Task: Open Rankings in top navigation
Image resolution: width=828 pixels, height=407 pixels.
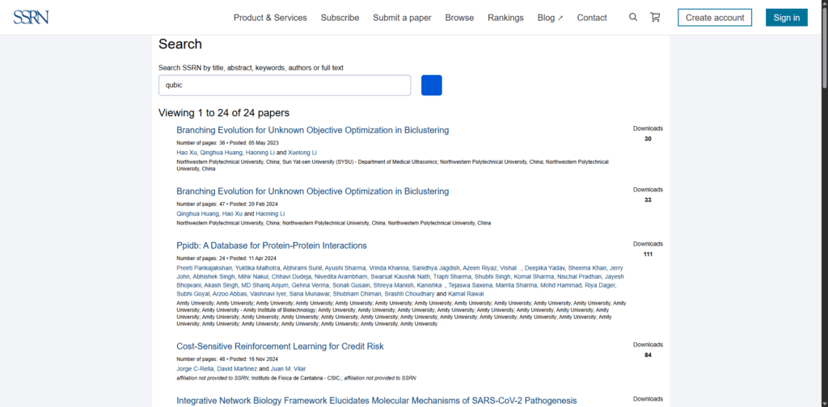Action: pyautogui.click(x=505, y=18)
